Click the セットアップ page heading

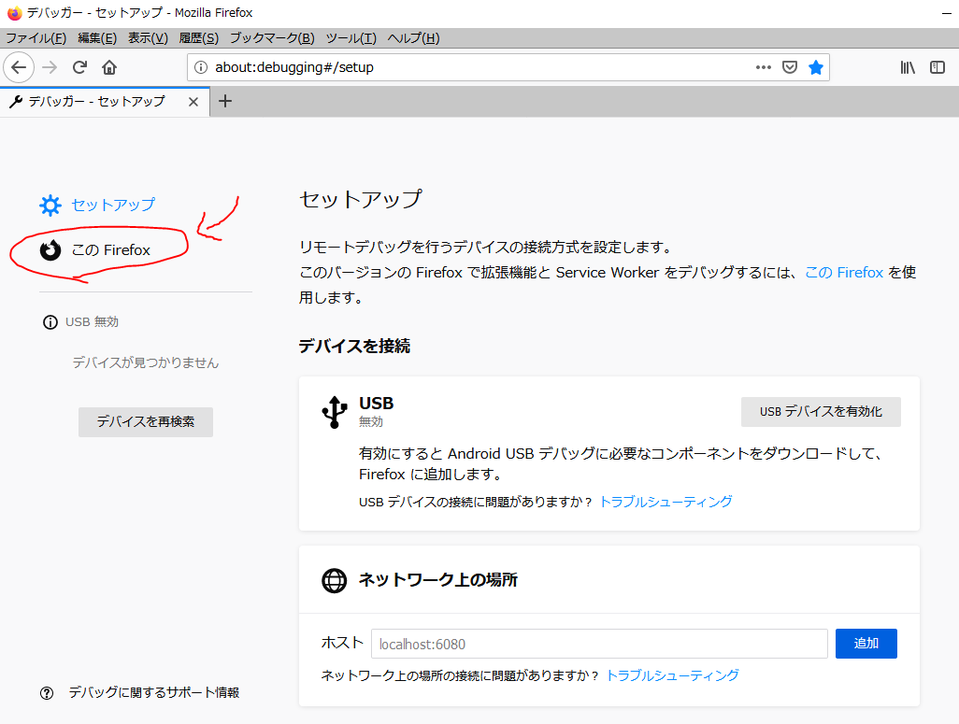click(360, 199)
